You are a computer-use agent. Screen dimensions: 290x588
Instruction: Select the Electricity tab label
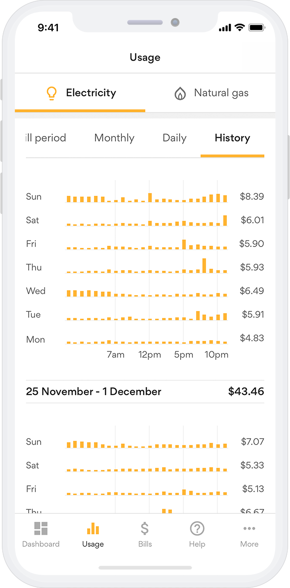point(91,93)
